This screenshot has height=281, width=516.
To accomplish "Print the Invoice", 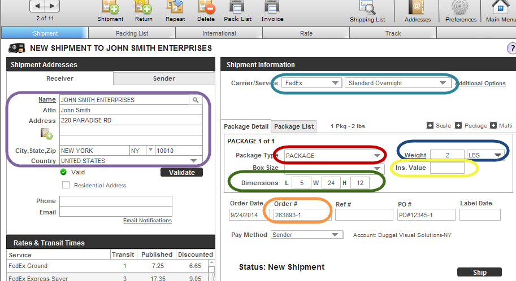I will pyautogui.click(x=272, y=11).
